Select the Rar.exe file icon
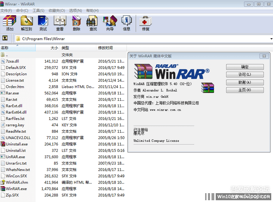The width and height of the screenshot is (273, 202). point(3,93)
